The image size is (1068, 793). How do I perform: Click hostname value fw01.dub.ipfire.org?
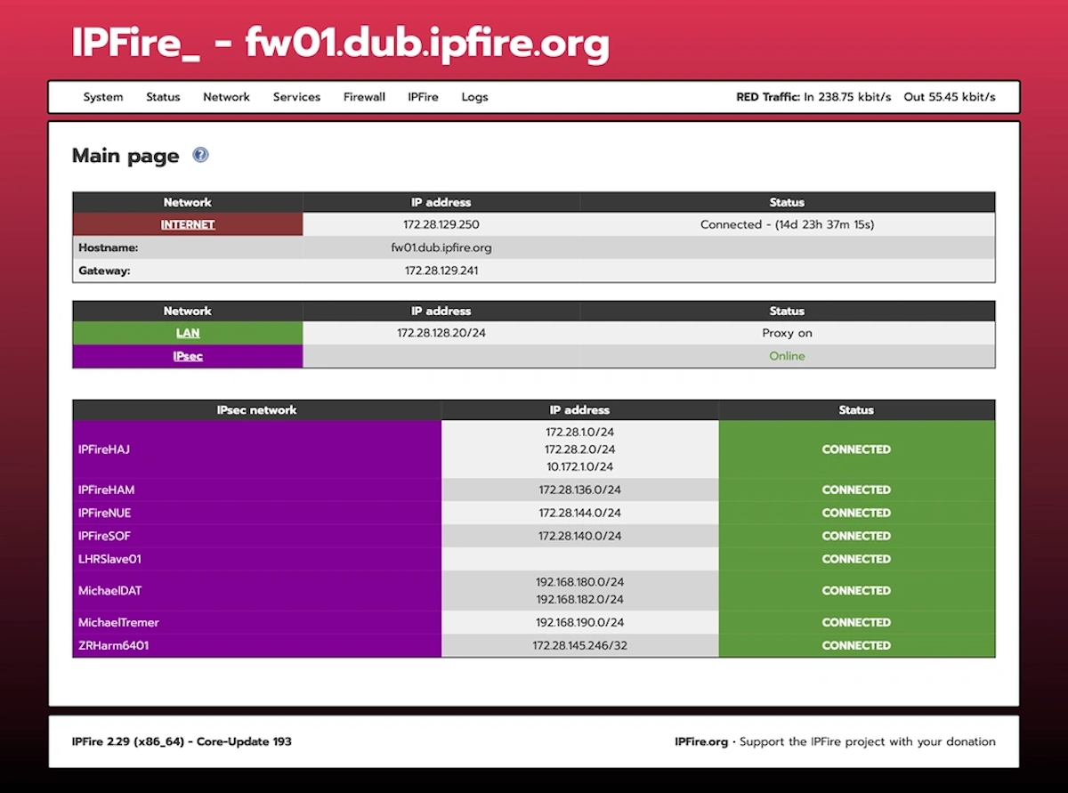(441, 247)
